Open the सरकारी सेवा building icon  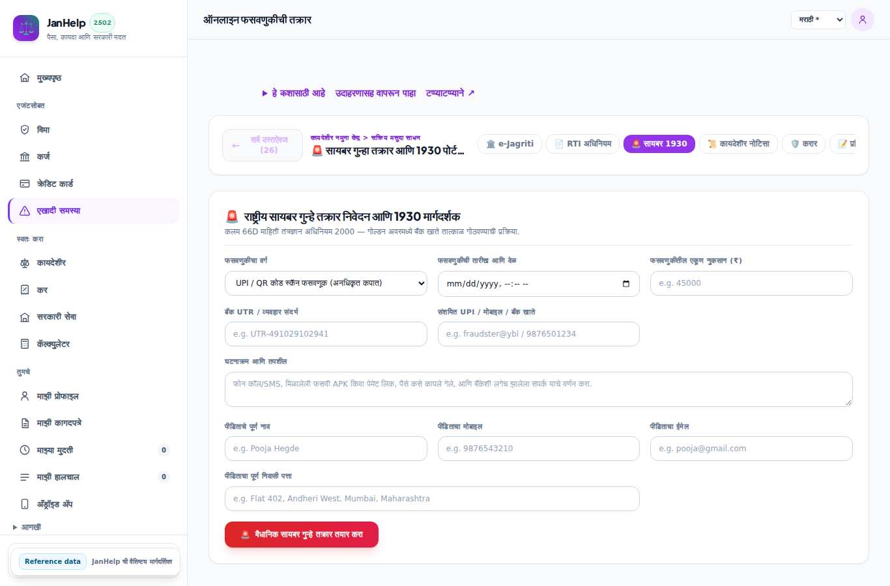click(25, 317)
